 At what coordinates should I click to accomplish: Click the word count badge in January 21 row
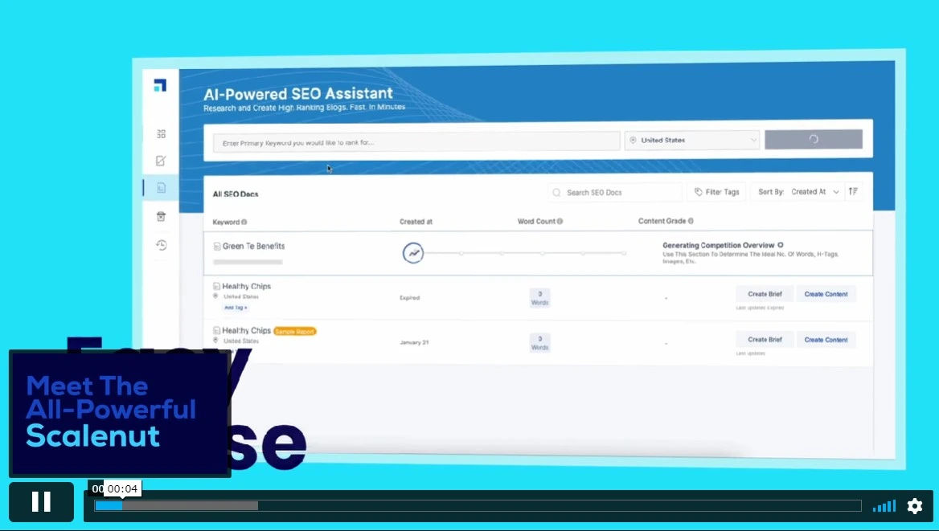pyautogui.click(x=539, y=343)
